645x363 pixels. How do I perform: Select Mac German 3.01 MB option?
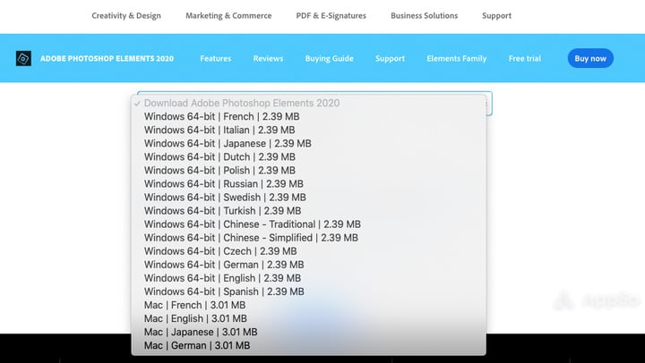(x=308, y=346)
